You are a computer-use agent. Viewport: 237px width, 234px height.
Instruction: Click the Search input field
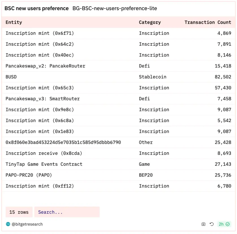[x=67, y=212]
